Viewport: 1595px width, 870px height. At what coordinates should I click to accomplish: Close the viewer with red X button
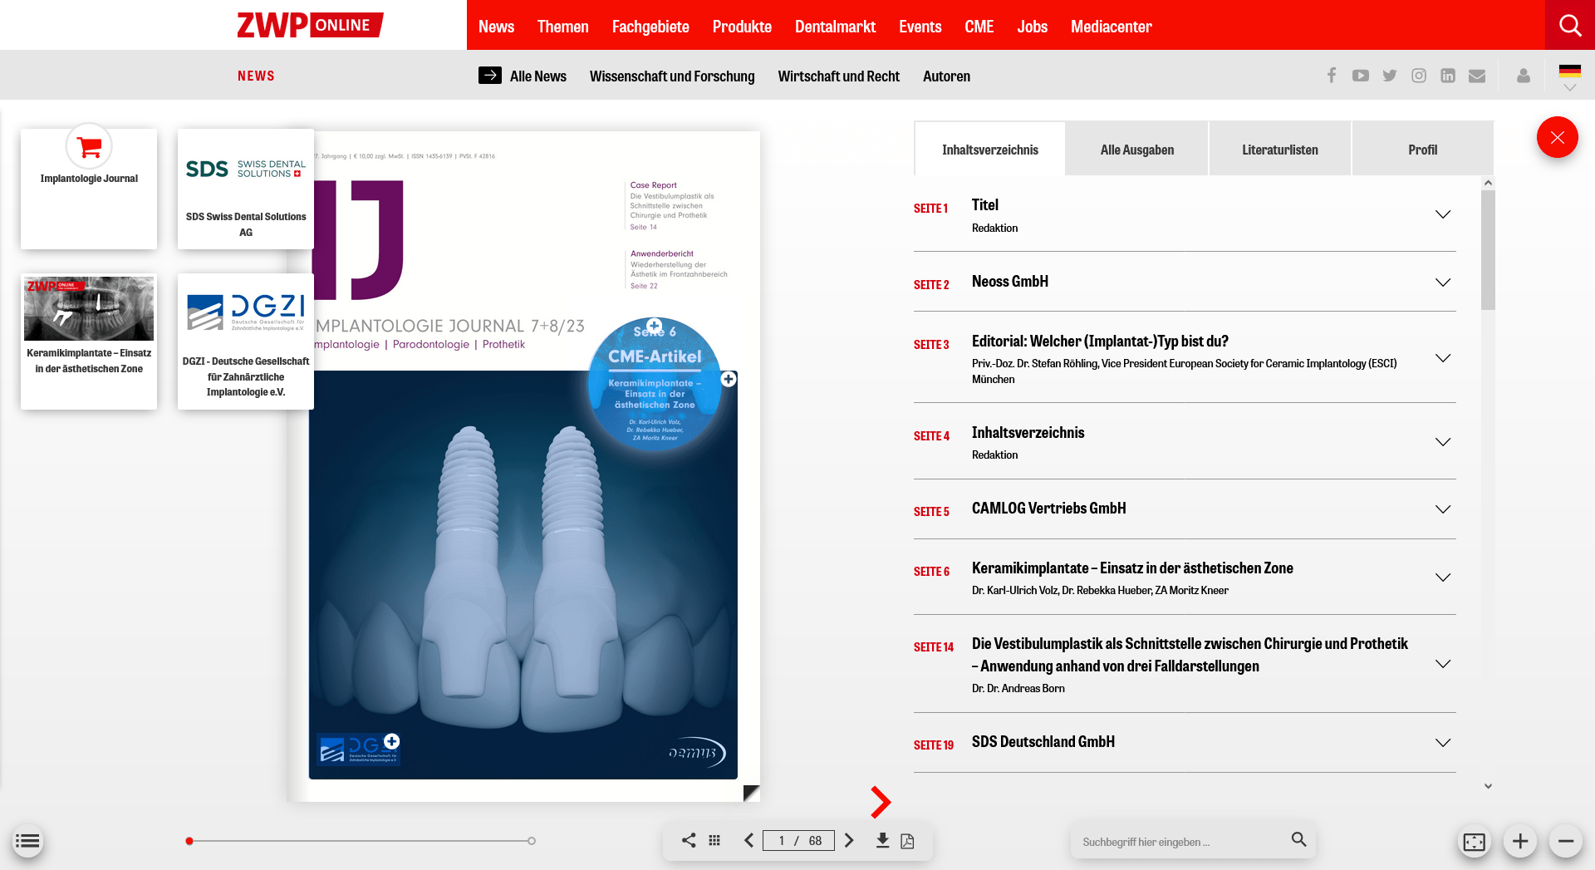(1558, 137)
